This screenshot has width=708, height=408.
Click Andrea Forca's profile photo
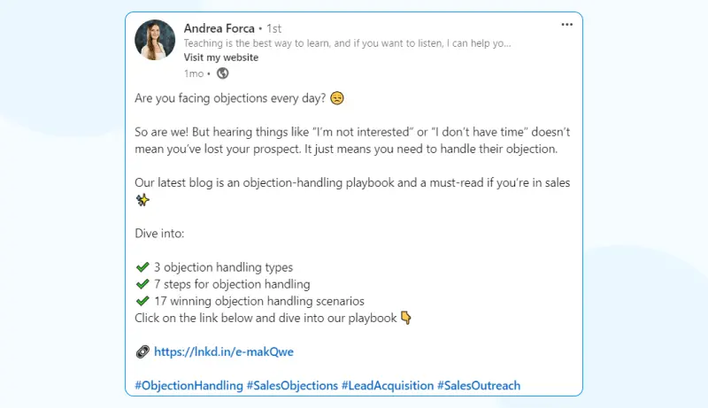click(x=155, y=41)
